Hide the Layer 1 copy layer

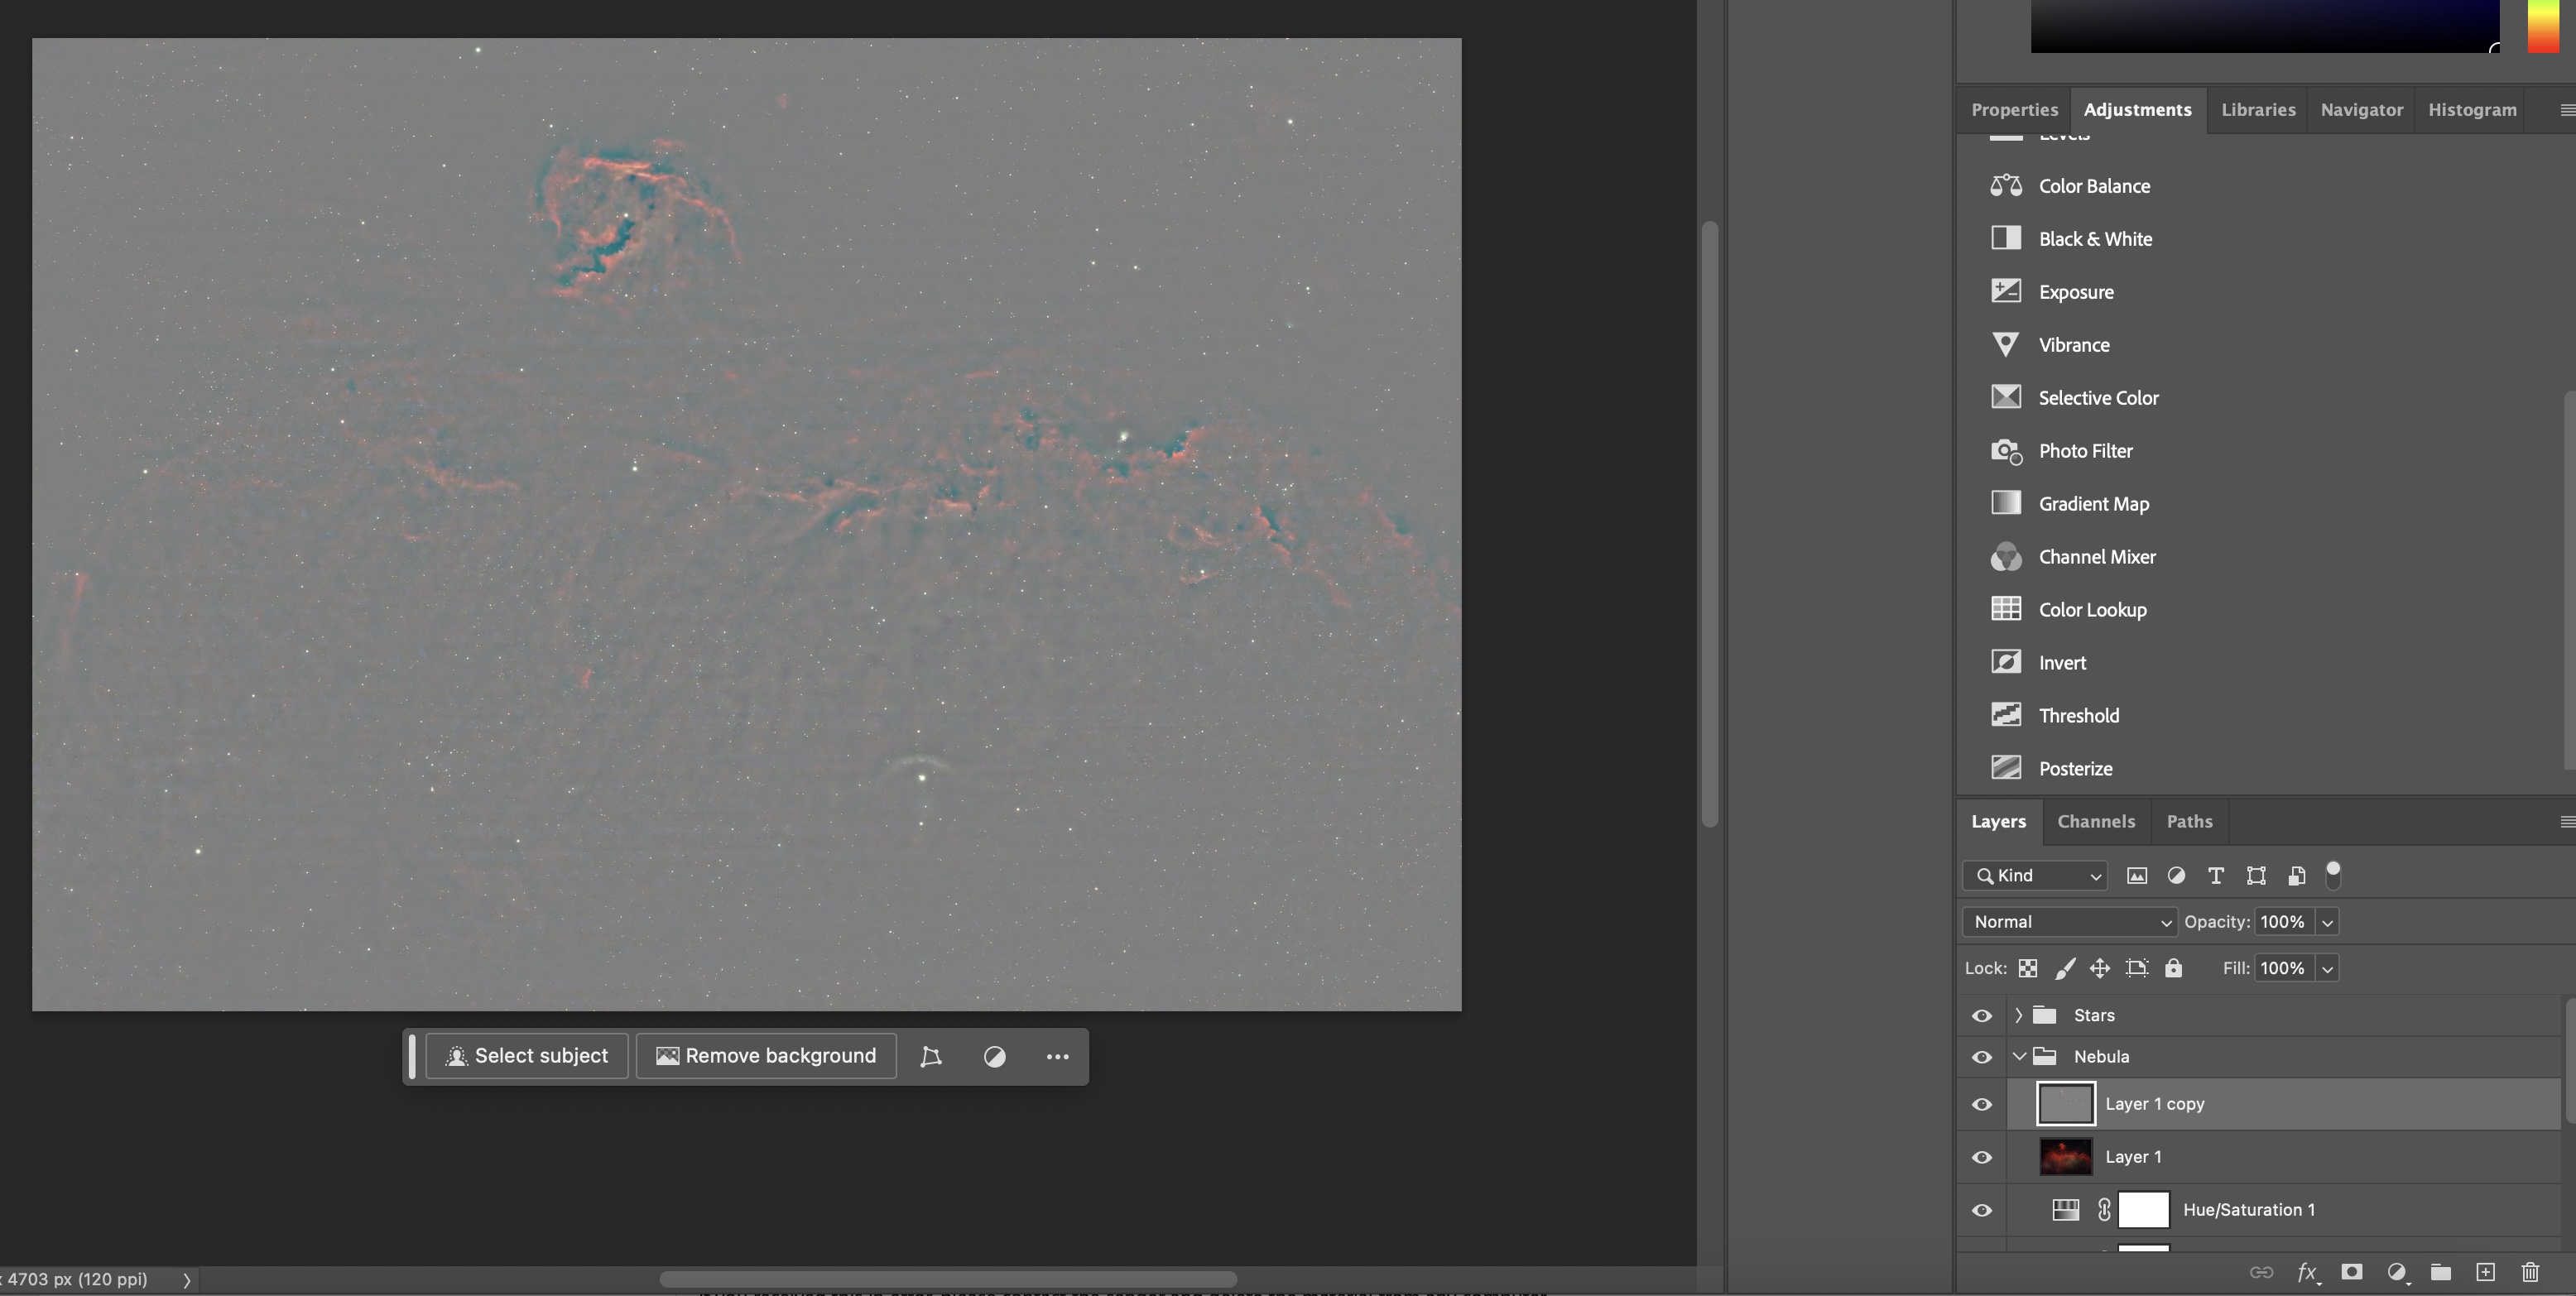(1981, 1104)
